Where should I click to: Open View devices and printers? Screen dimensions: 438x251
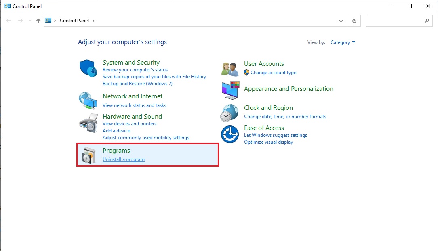(129, 124)
